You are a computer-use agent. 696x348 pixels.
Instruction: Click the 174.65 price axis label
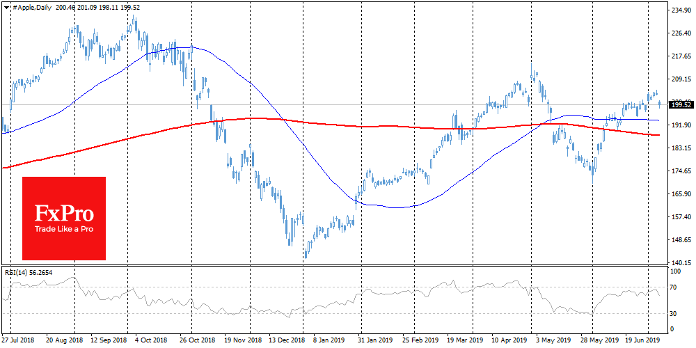(x=681, y=171)
